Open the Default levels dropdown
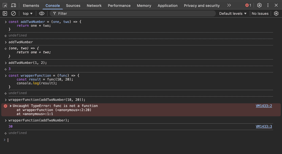This screenshot has width=282, height=154. click(233, 13)
